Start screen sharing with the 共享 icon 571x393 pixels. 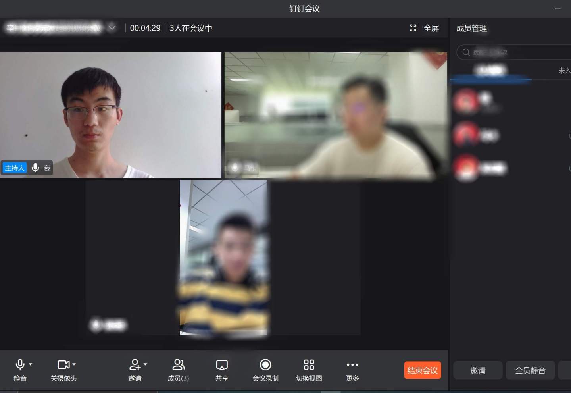pyautogui.click(x=221, y=365)
